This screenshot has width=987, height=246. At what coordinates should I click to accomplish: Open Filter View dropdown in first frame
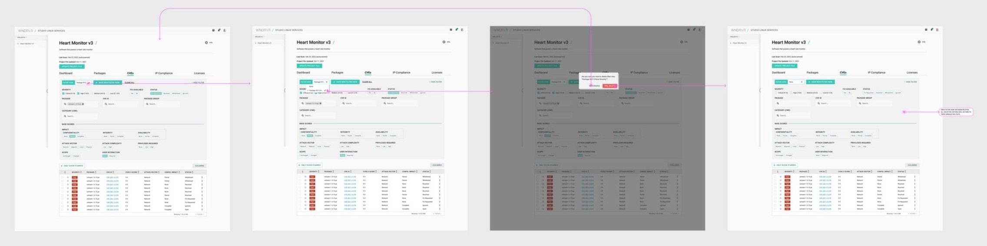pyautogui.click(x=83, y=83)
